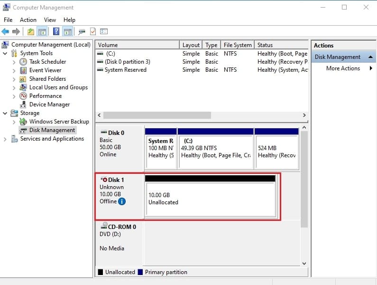Select the 10.00 GB Unallocated space
This screenshot has height=285, width=377.
[x=211, y=196]
